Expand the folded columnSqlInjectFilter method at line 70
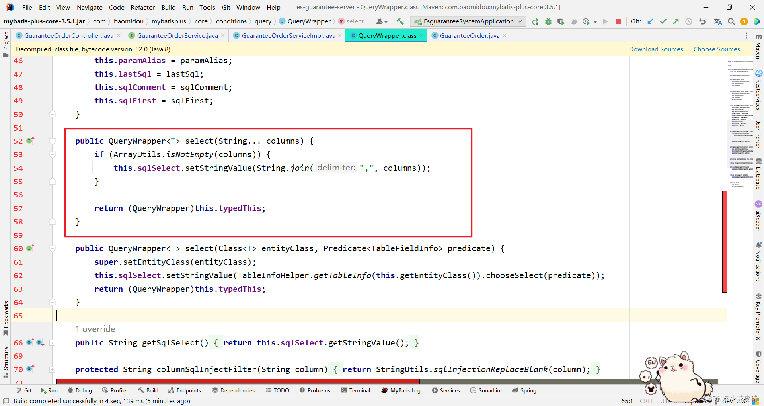Screen dimensions: 764x406 click(53, 369)
